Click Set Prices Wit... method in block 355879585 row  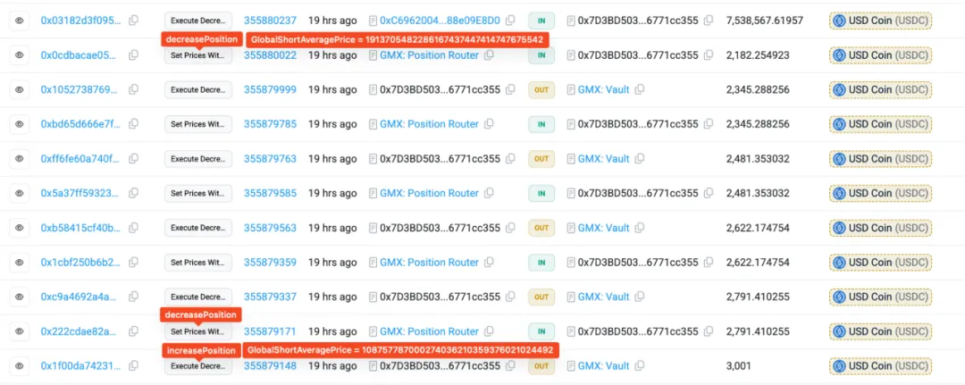pos(197,193)
